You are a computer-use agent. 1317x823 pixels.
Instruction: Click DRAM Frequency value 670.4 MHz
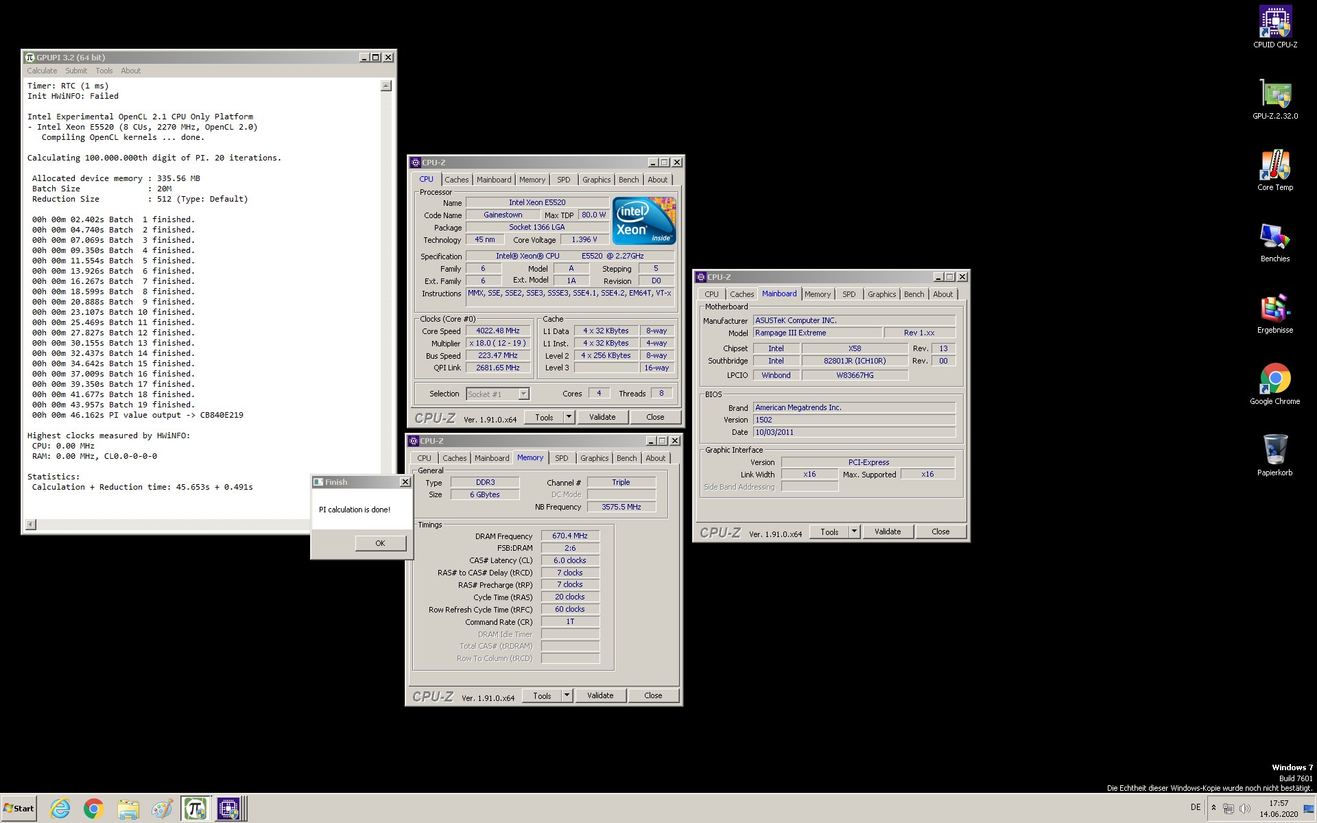point(570,536)
